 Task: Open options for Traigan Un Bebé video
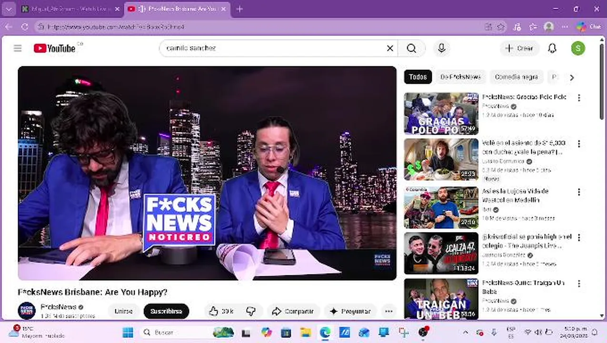[579, 284]
